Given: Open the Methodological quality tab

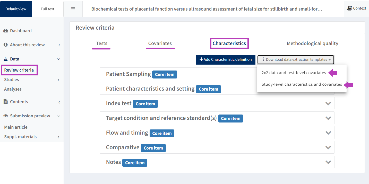Looking at the screenshot, I should point(312,43).
